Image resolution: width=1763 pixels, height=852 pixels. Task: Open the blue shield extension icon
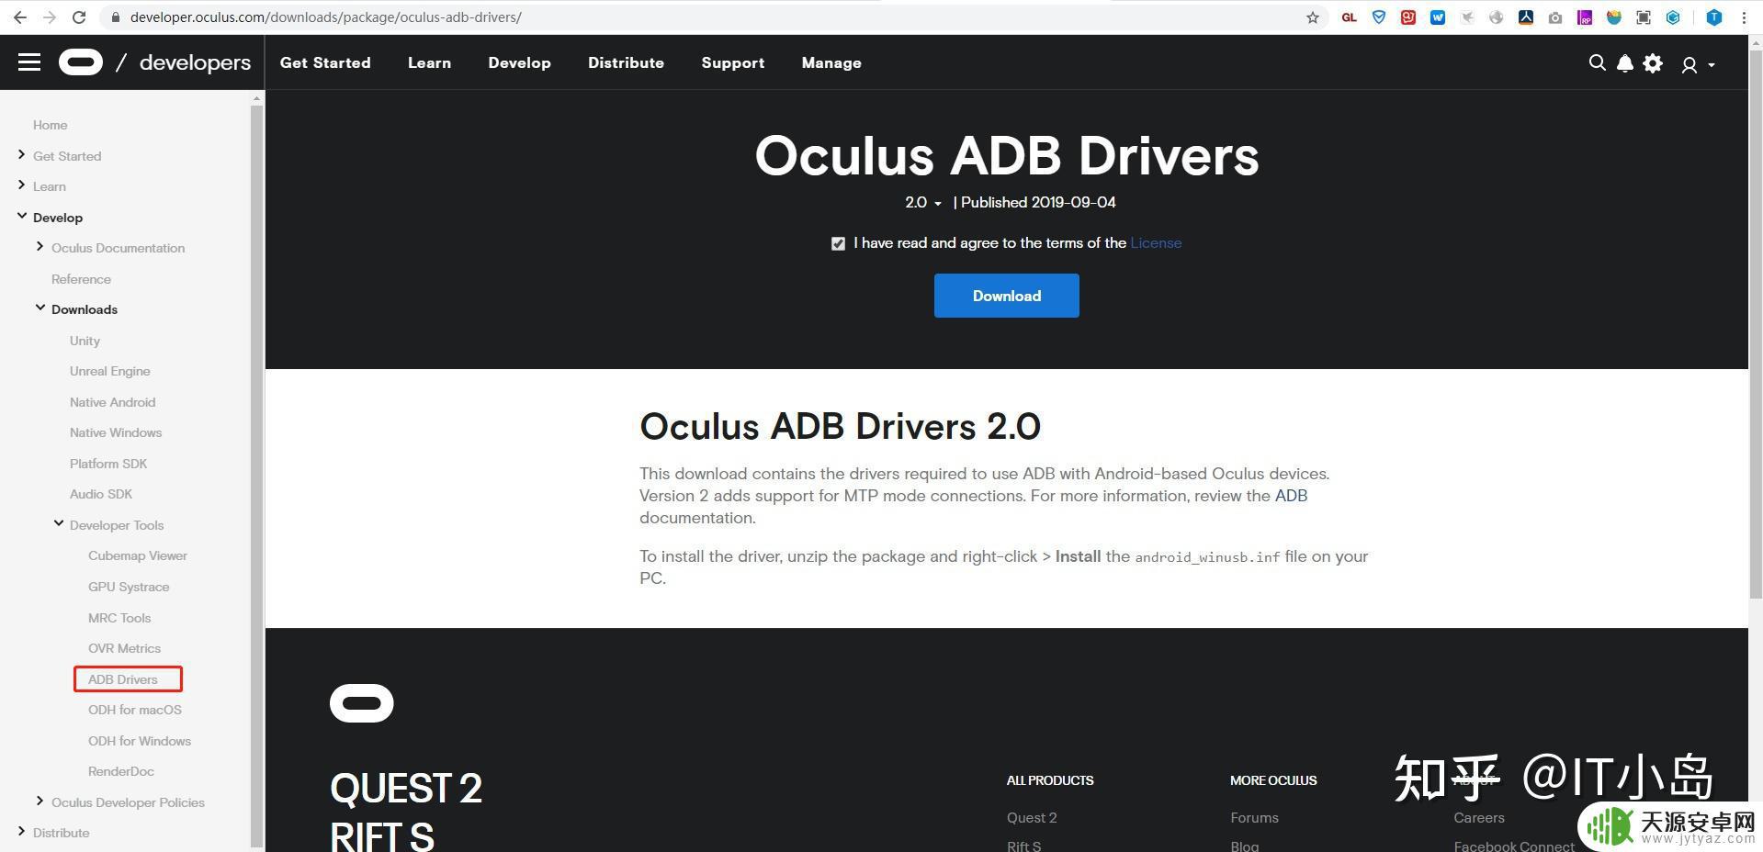pos(1378,17)
